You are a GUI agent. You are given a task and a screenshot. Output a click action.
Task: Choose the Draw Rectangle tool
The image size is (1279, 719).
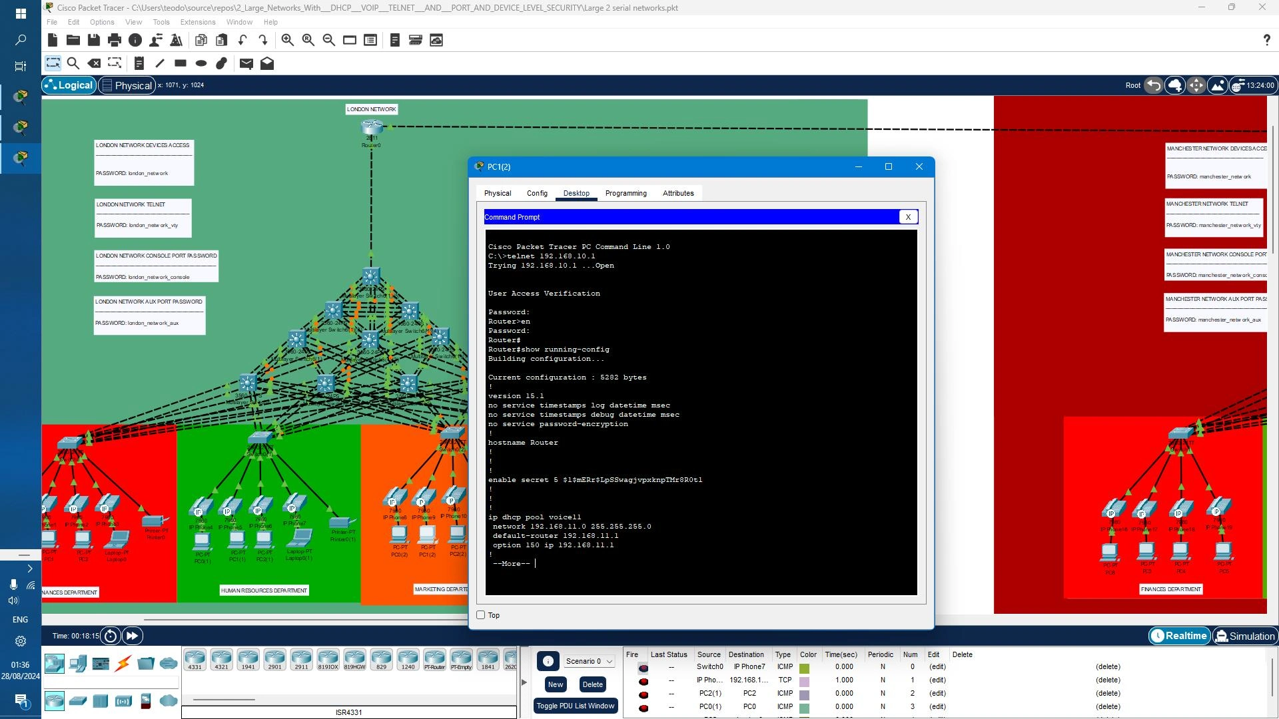tap(181, 63)
